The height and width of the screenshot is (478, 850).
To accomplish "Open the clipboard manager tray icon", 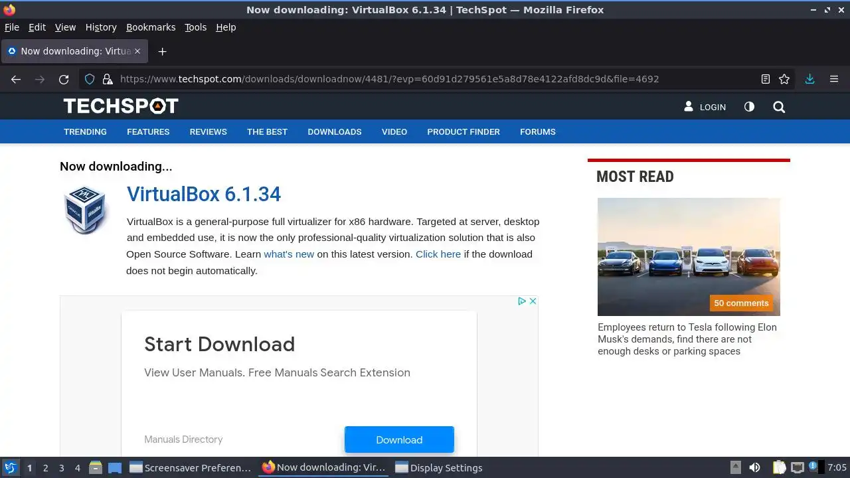I will pyautogui.click(x=780, y=467).
